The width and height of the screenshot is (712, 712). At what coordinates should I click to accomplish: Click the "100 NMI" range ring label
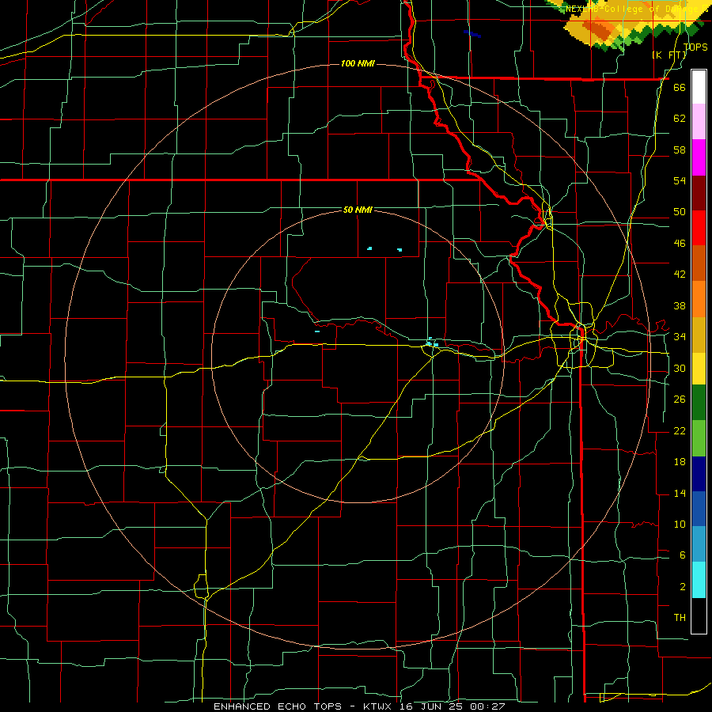(x=358, y=63)
